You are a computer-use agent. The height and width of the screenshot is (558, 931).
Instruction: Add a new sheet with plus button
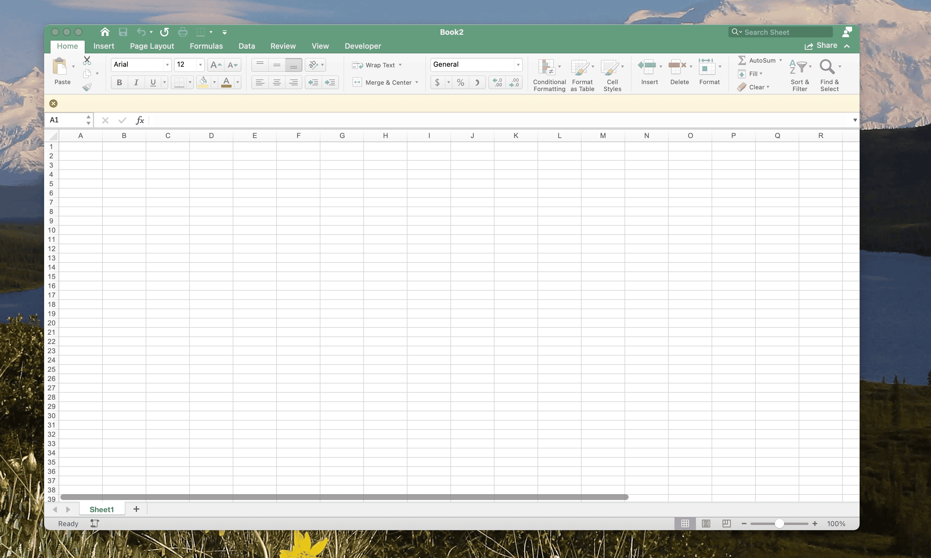click(136, 509)
